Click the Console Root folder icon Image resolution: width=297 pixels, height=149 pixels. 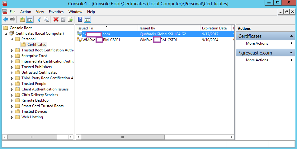click(x=6, y=28)
